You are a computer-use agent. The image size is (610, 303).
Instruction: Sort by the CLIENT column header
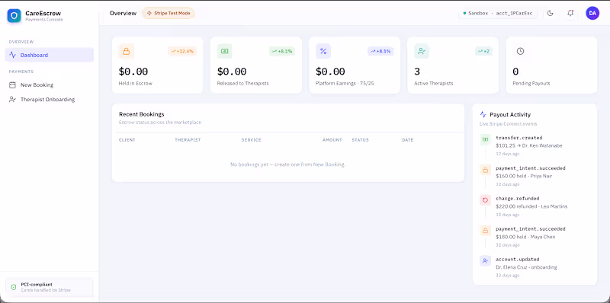click(127, 140)
